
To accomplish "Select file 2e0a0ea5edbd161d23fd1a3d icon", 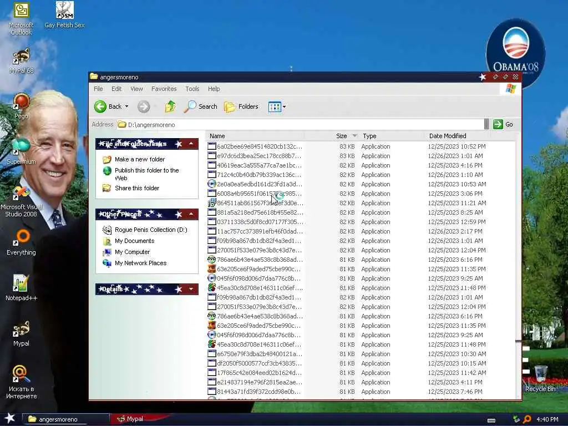I will pyautogui.click(x=211, y=184).
